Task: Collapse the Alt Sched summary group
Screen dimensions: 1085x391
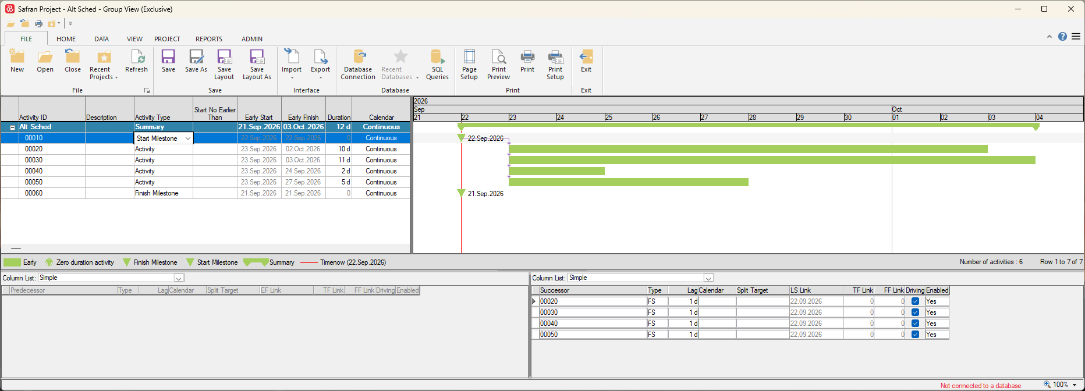Action: point(12,127)
